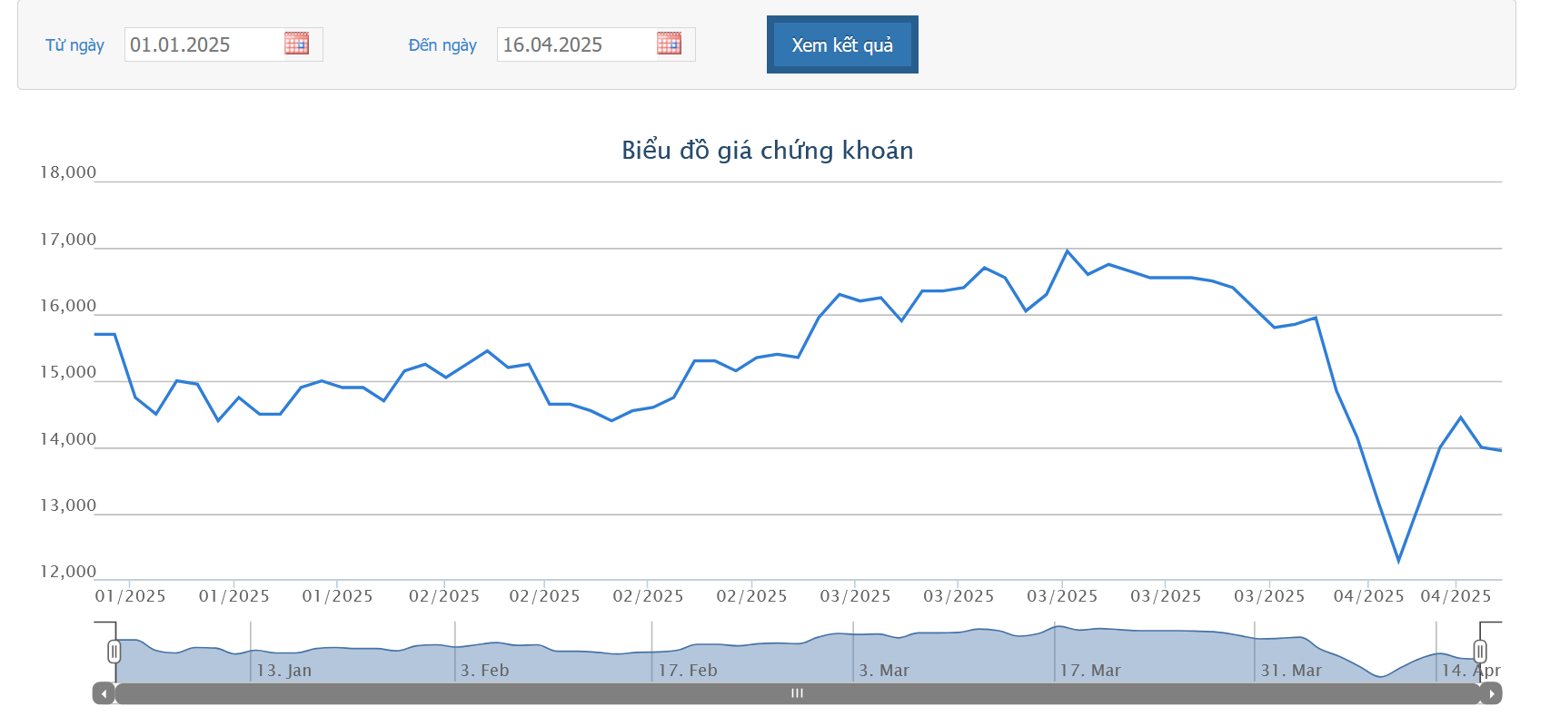This screenshot has height=726, width=1550.
Task: Click the 17. Feb navigator label
Action: (x=688, y=671)
